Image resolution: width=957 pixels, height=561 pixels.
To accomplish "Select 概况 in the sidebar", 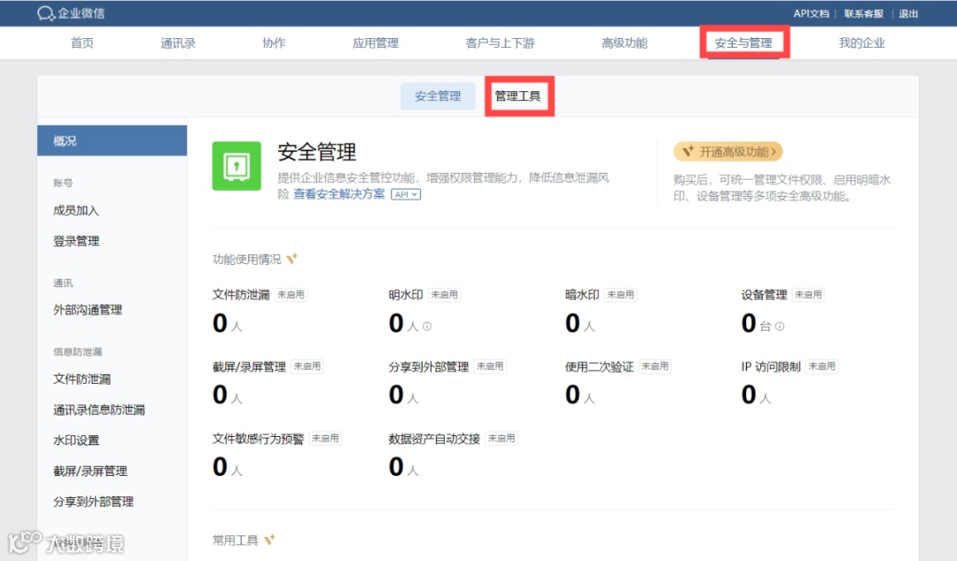I will tap(113, 140).
